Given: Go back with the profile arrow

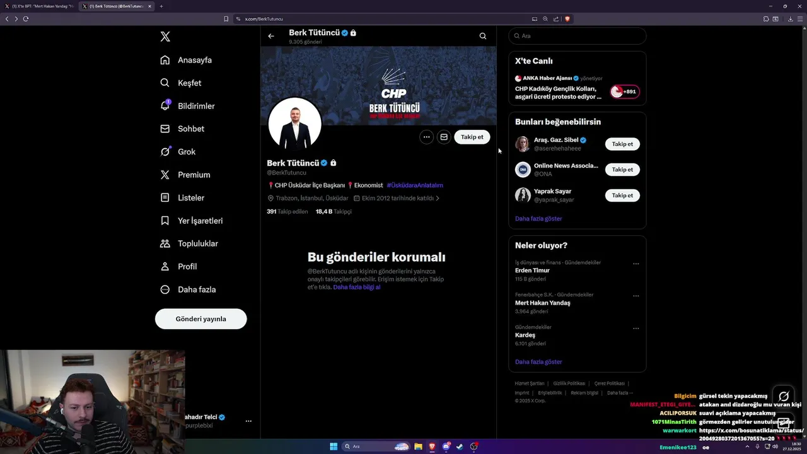Looking at the screenshot, I should coord(271,36).
